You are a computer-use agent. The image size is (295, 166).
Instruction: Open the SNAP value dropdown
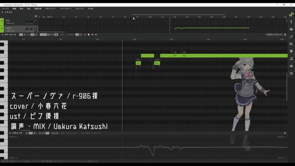[70, 35]
